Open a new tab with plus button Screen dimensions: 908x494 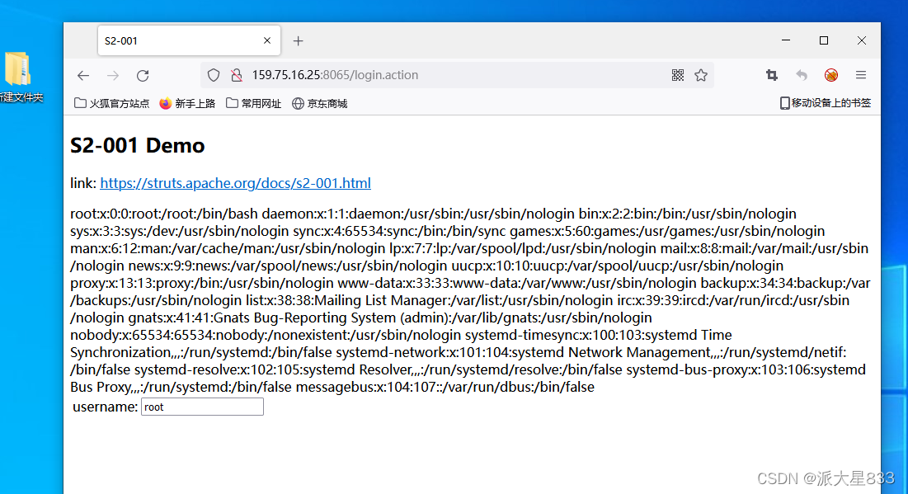click(x=299, y=40)
